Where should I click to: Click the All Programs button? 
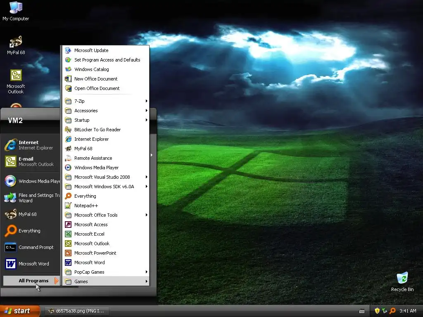(x=31, y=281)
